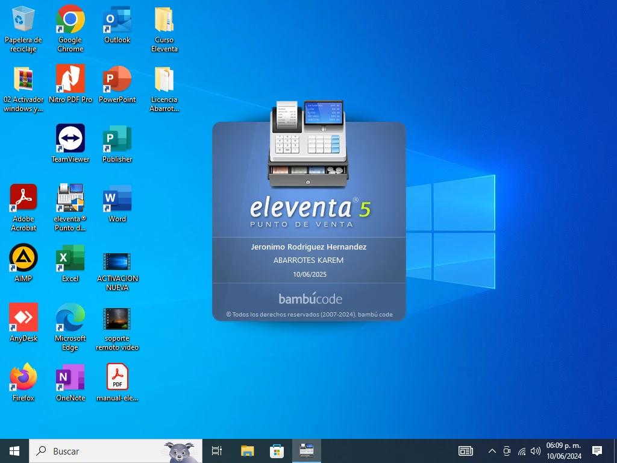Image resolution: width=617 pixels, height=463 pixels.
Task: Open the Papelera de reciclaje
Action: pos(23,20)
